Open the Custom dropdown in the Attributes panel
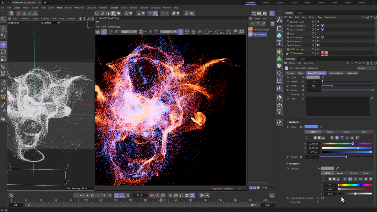Image resolution: width=377 pixels, height=212 pixels. [x=365, y=68]
